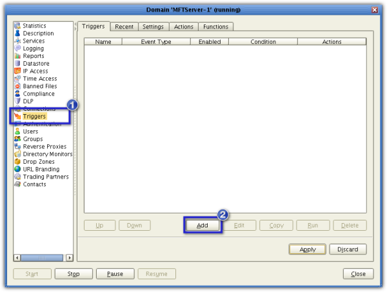Click sidebar scrollbar left arrow

tap(17, 258)
